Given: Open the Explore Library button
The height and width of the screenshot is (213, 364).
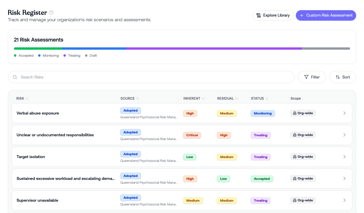Looking at the screenshot, I should point(273,15).
